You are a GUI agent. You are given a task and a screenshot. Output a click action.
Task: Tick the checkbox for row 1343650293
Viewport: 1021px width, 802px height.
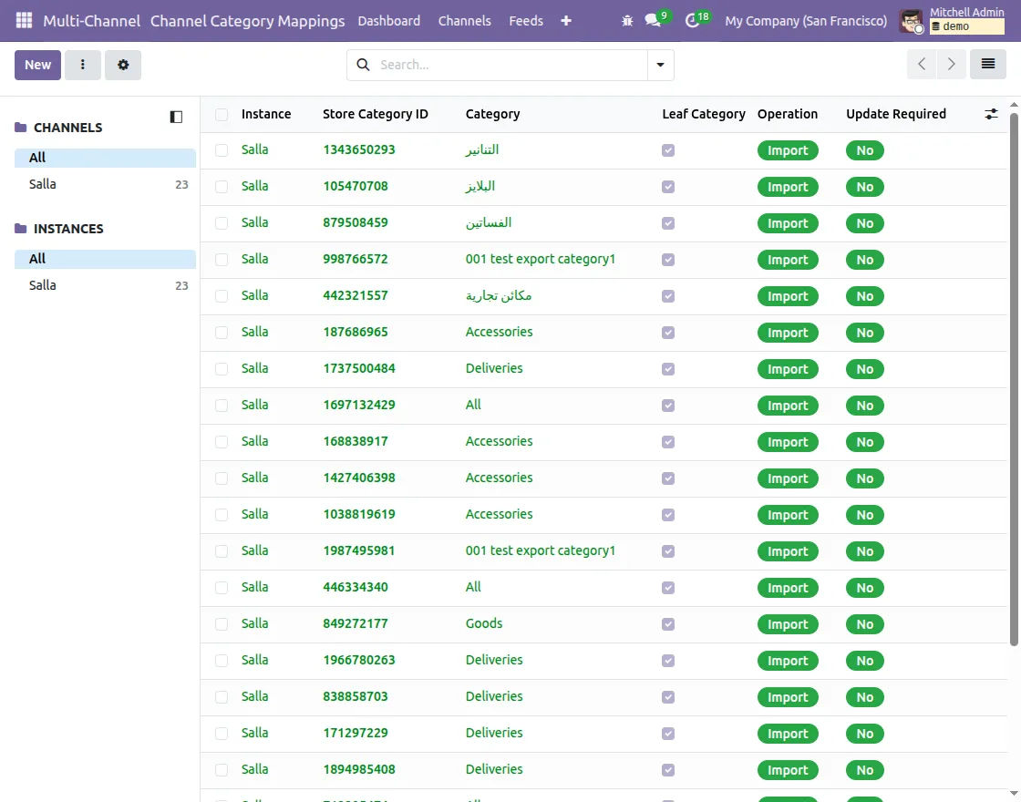click(222, 150)
